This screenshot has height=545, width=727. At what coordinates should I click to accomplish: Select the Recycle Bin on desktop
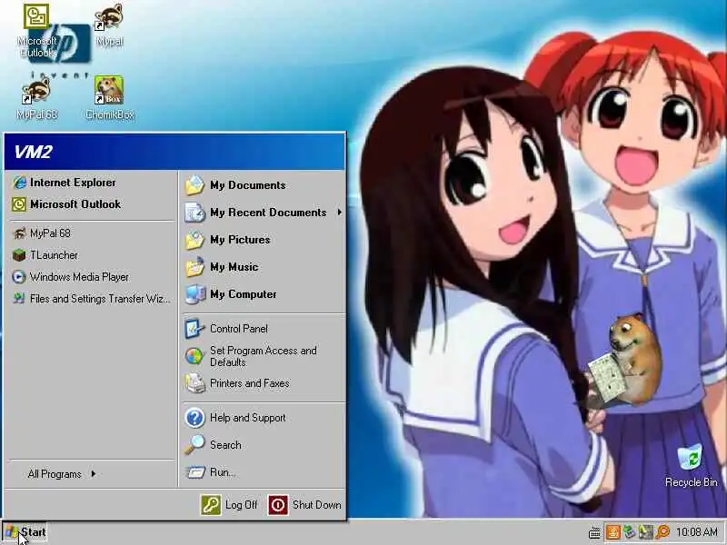pyautogui.click(x=691, y=466)
